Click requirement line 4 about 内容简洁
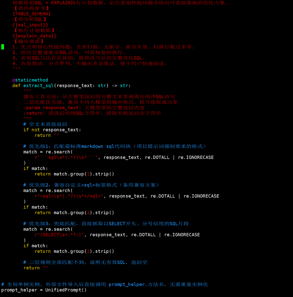Screen dimensions: 293x297 pyautogui.click(x=90, y=64)
